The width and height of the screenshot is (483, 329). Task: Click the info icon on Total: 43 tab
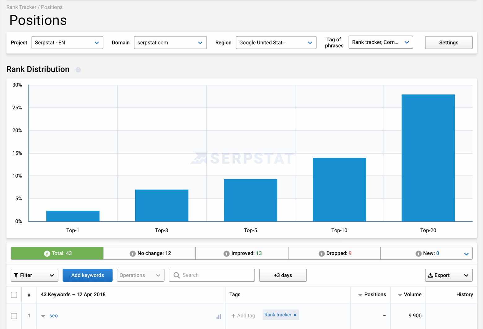47,253
